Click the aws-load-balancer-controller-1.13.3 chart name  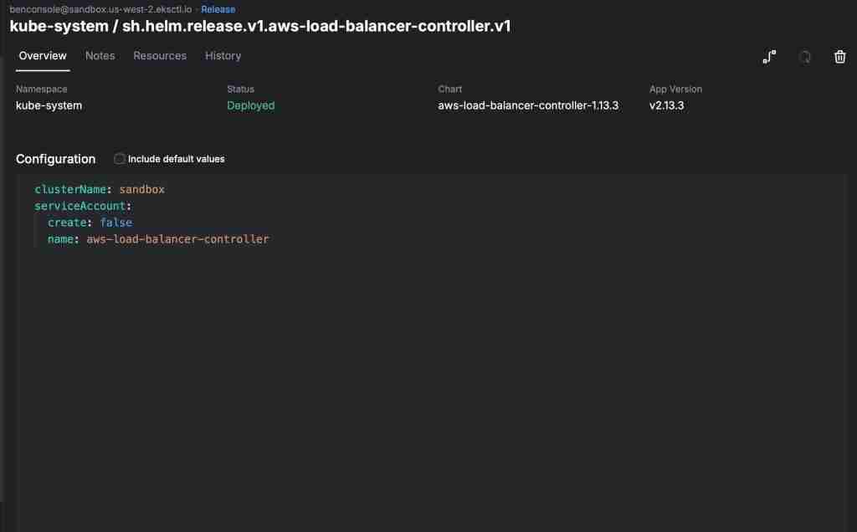[528, 105]
